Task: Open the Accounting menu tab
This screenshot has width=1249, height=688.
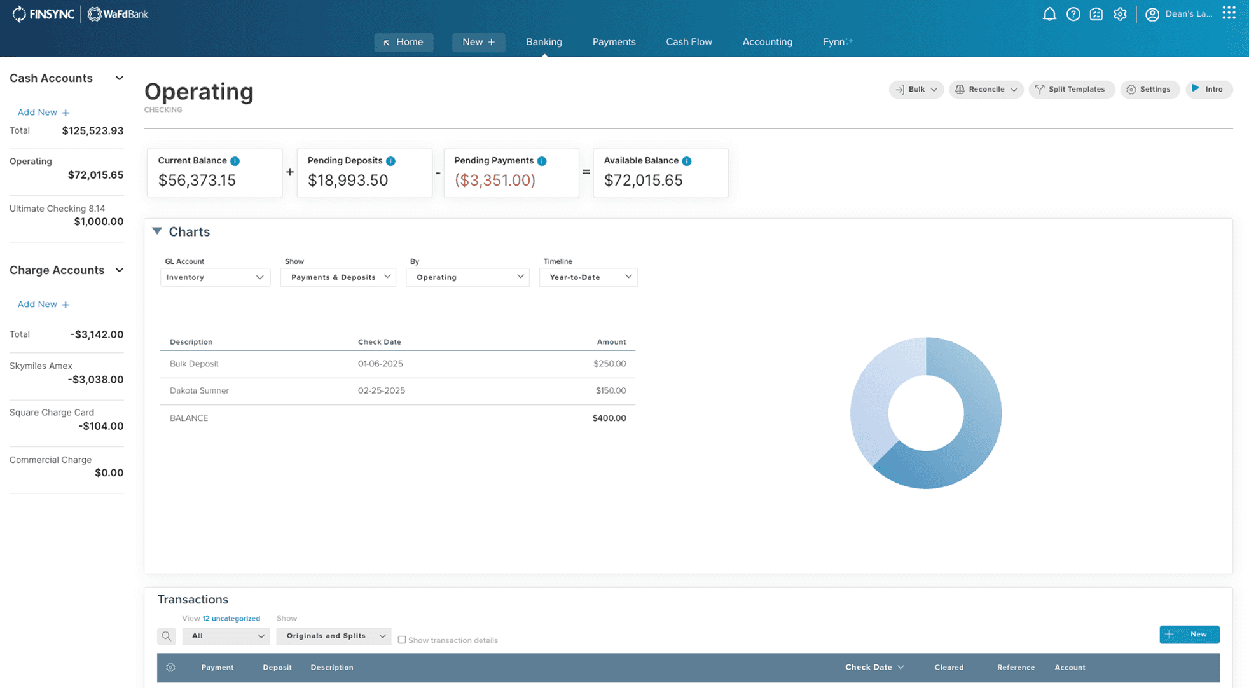Action: point(767,42)
